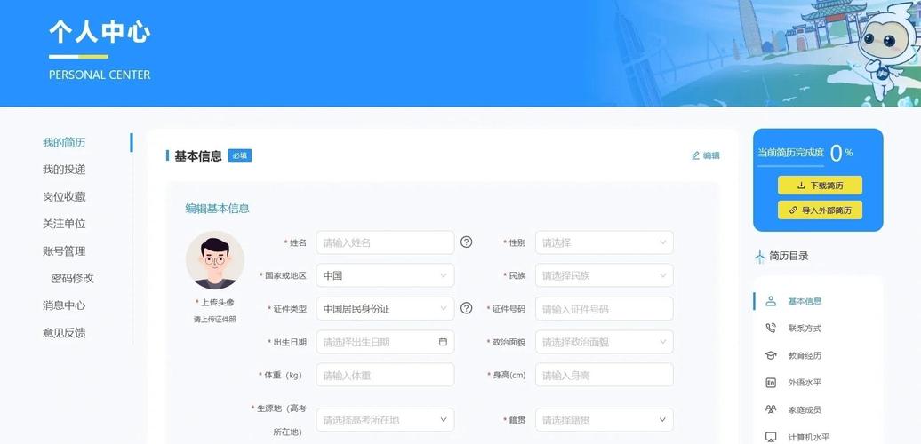The image size is (921, 444).
Task: Click the 编辑基本信息 heading
Action: [x=217, y=208]
